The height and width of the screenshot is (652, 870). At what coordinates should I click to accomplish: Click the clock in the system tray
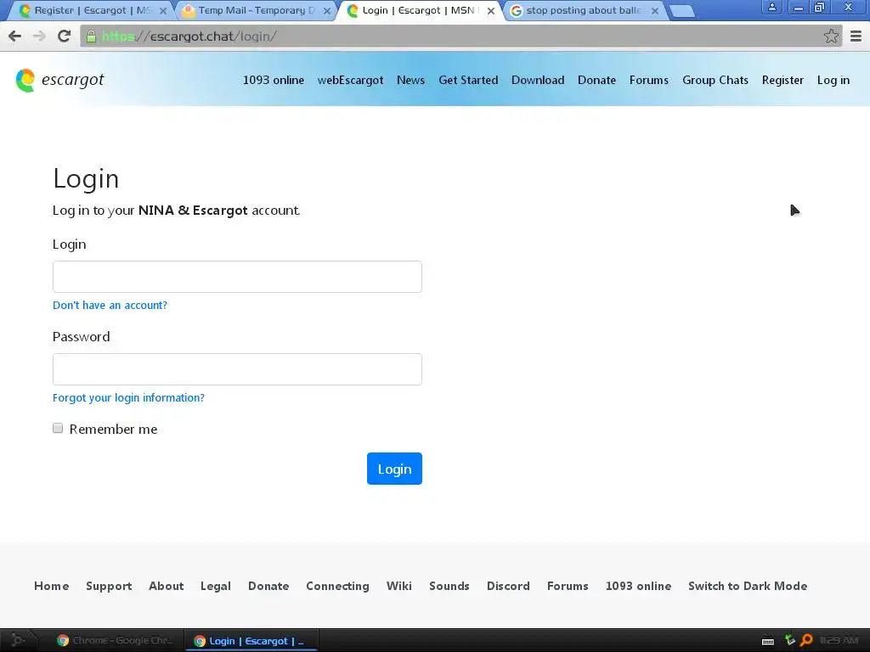(x=839, y=640)
